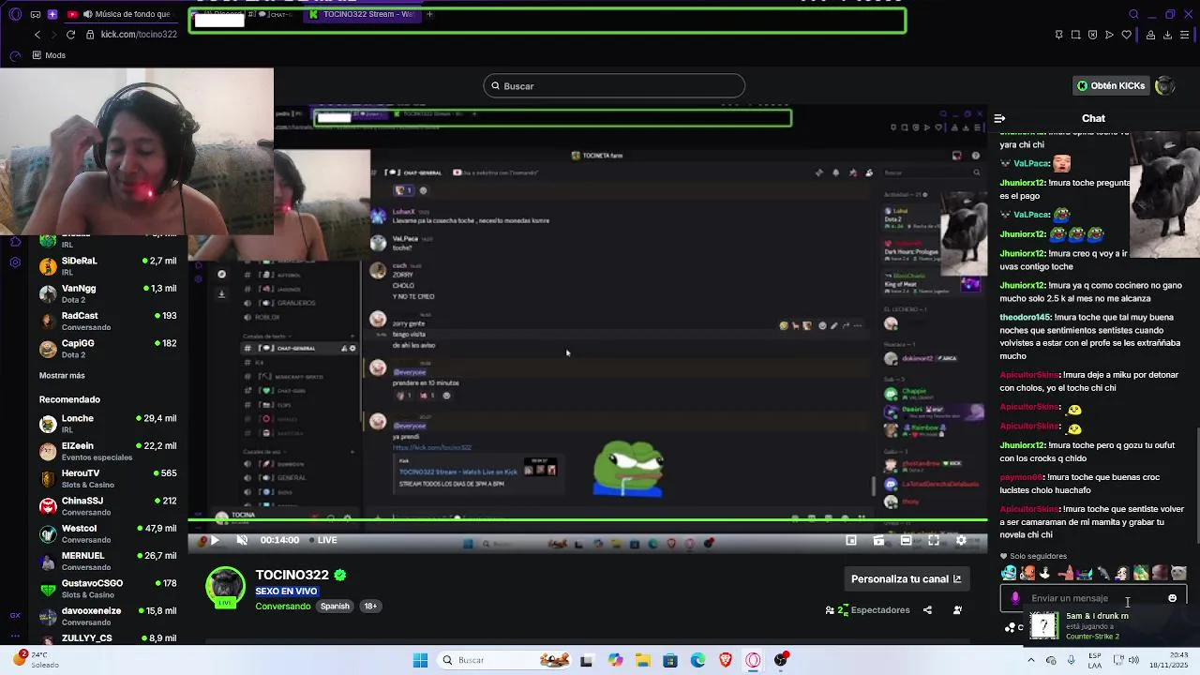The height and width of the screenshot is (675, 1200).
Task: Click the Kick search field "Buscar"
Action: point(614,86)
